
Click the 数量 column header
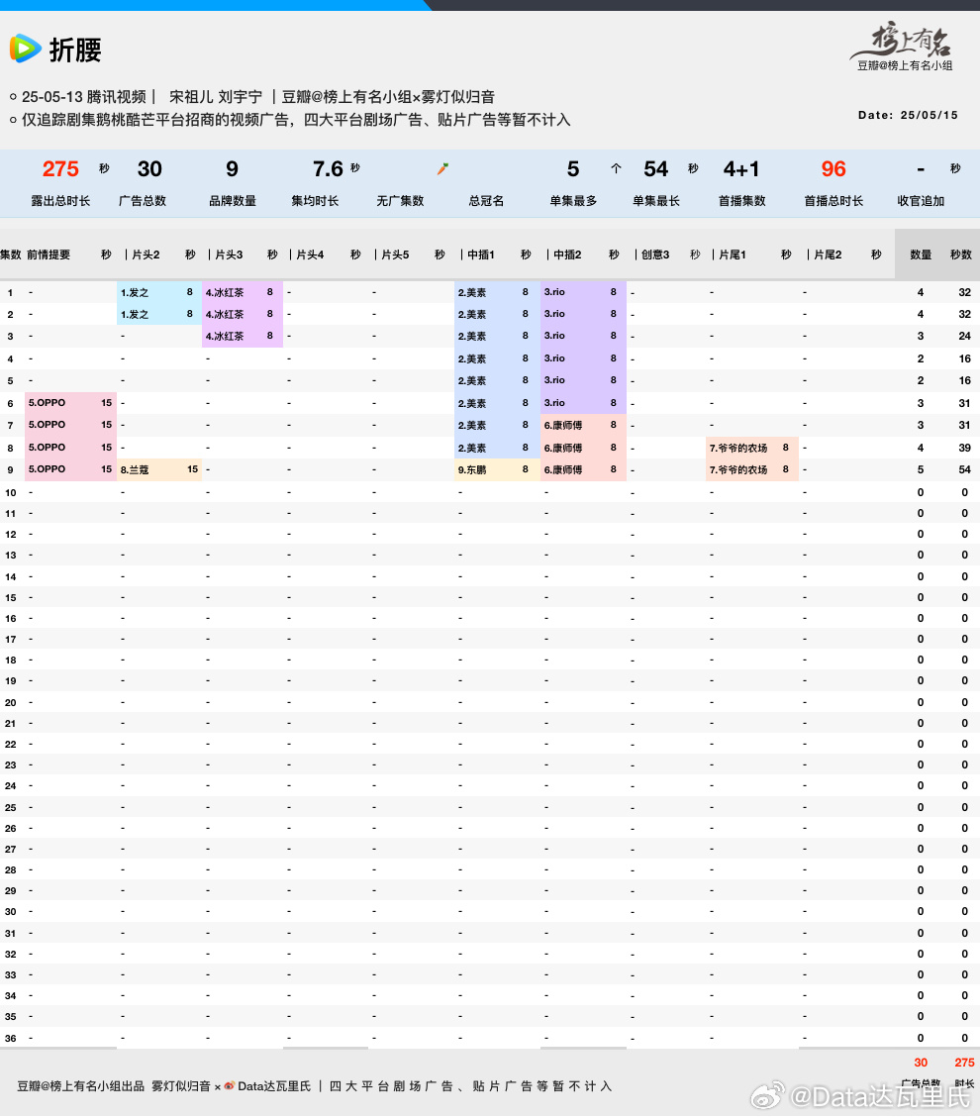(921, 254)
